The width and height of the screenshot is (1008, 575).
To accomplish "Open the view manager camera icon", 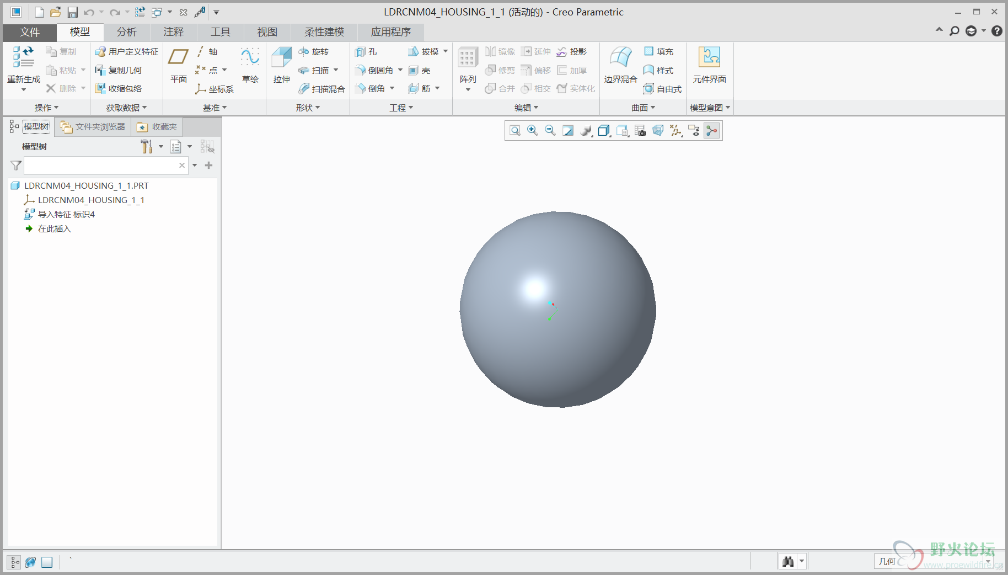I will tap(640, 131).
